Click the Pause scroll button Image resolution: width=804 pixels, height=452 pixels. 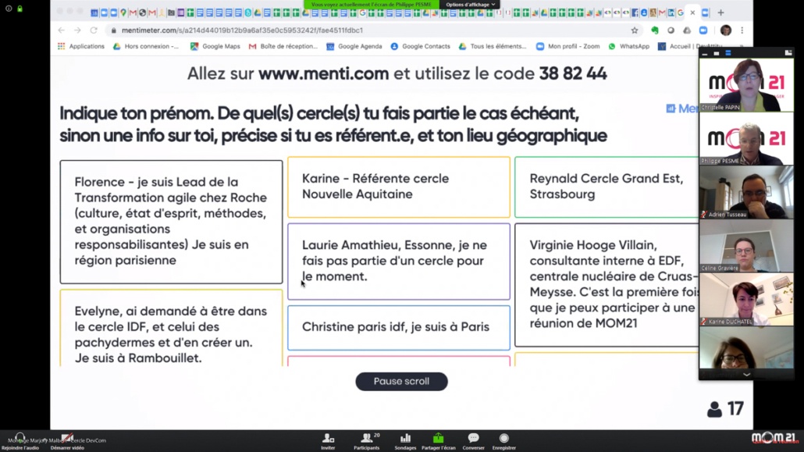click(401, 381)
